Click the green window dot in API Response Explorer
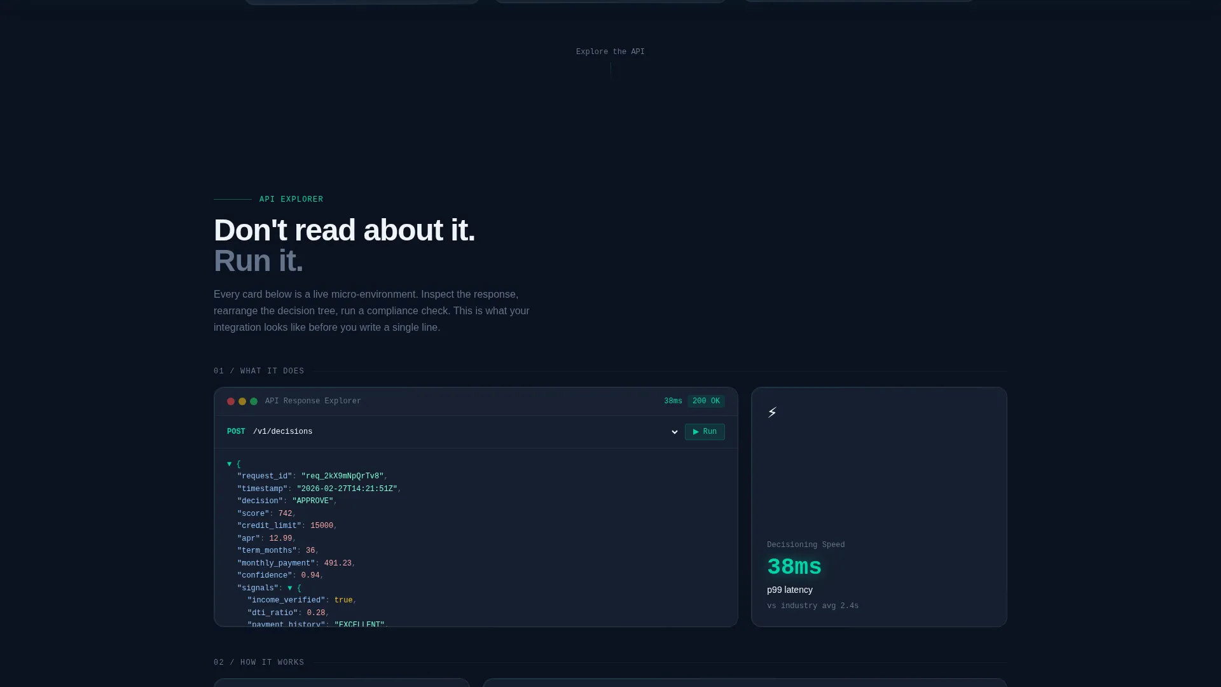 (254, 401)
